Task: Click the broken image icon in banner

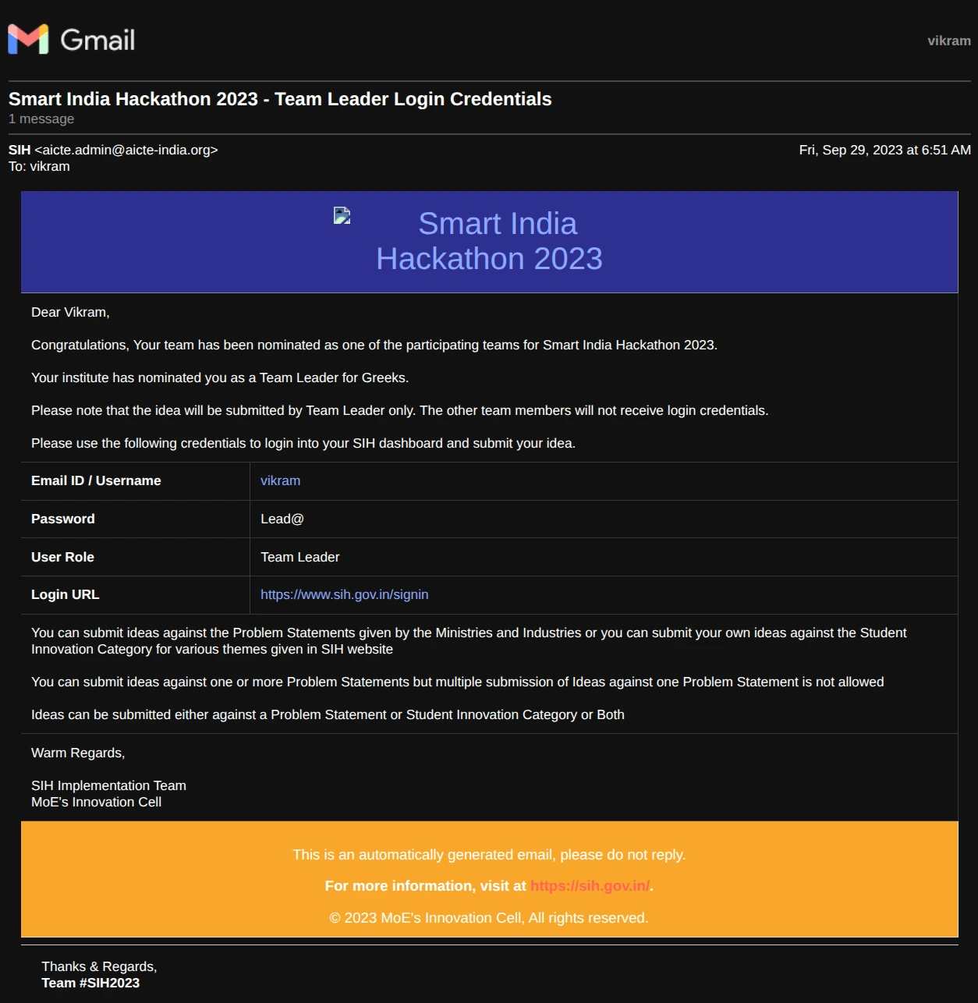Action: pos(342,216)
